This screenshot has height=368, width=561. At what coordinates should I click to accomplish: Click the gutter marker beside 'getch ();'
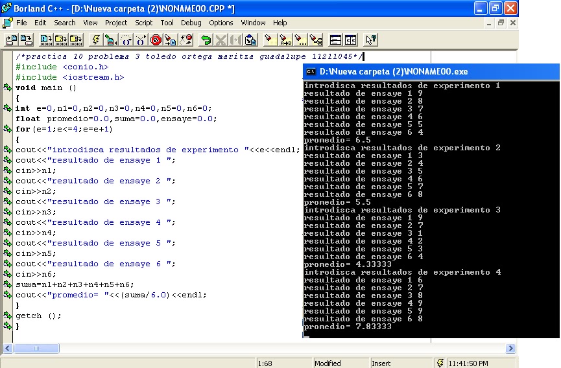pyautogui.click(x=7, y=315)
